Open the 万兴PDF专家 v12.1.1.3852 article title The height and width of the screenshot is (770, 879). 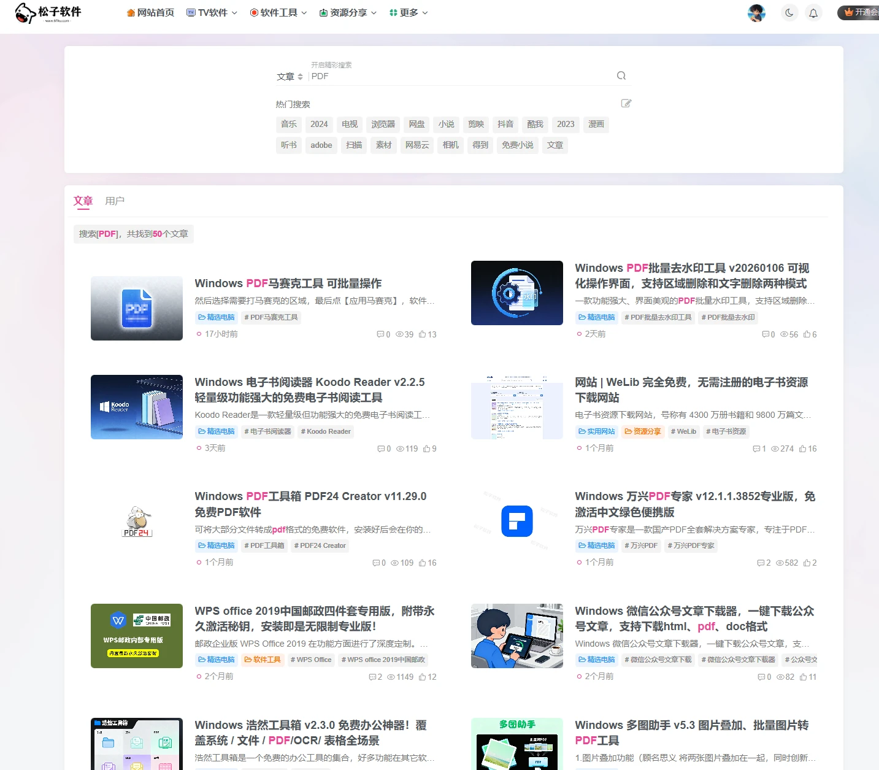tap(695, 504)
